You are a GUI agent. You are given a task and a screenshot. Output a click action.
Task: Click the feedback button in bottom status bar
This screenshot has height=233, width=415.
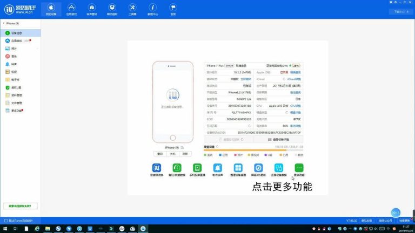click(367, 221)
